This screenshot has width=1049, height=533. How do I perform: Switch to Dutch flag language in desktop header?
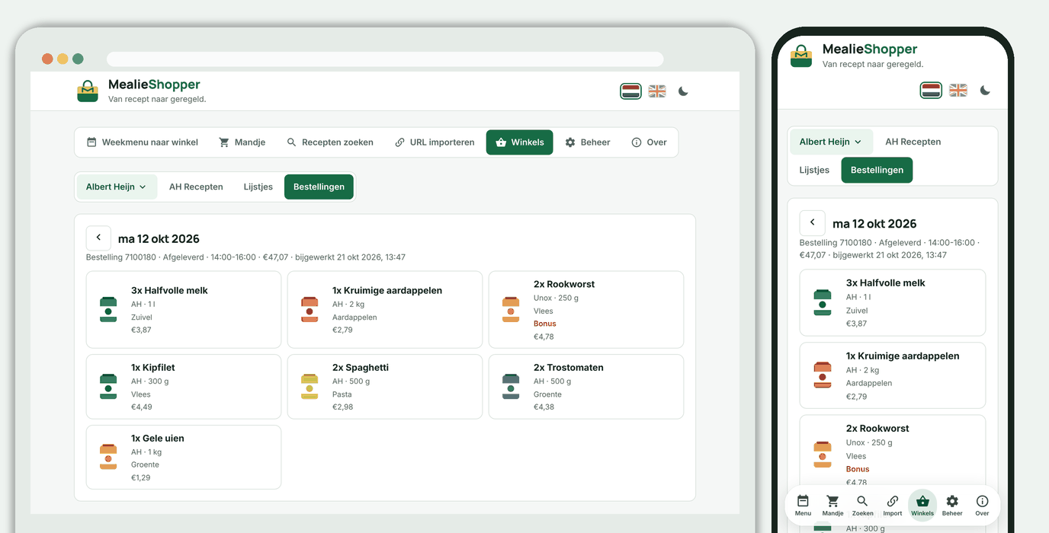(630, 91)
